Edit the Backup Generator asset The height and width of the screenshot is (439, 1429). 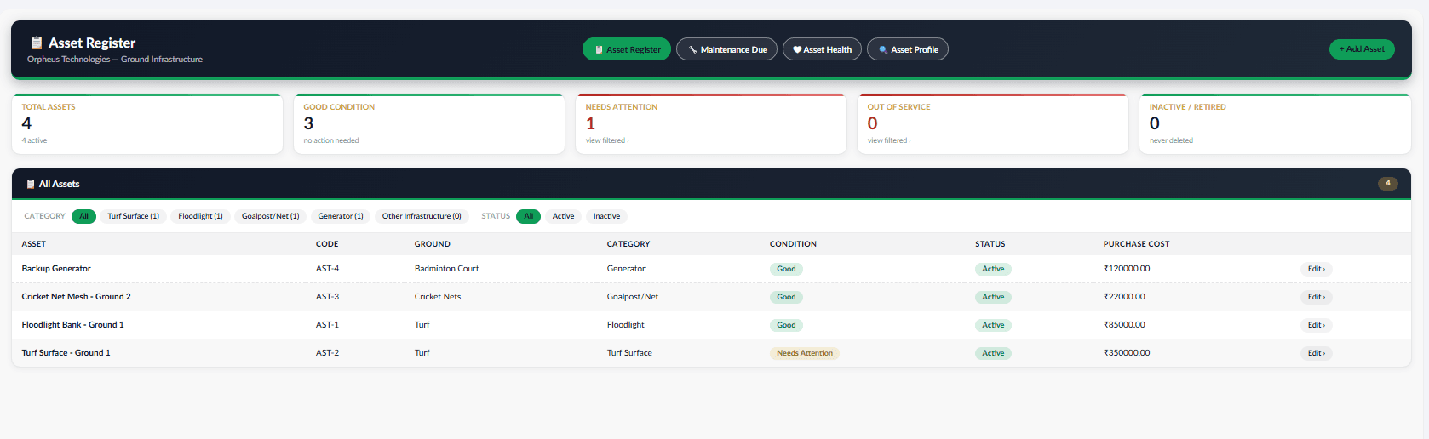click(1317, 269)
